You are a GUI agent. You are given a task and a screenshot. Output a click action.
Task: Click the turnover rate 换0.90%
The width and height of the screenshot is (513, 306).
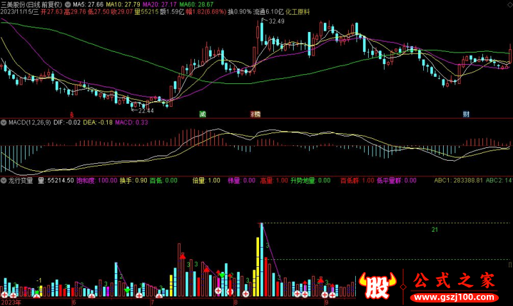(239, 12)
